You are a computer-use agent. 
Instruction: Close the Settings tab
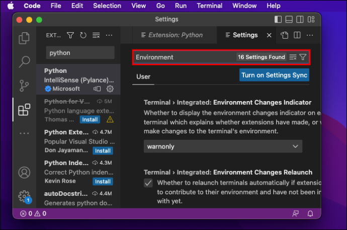(269, 35)
